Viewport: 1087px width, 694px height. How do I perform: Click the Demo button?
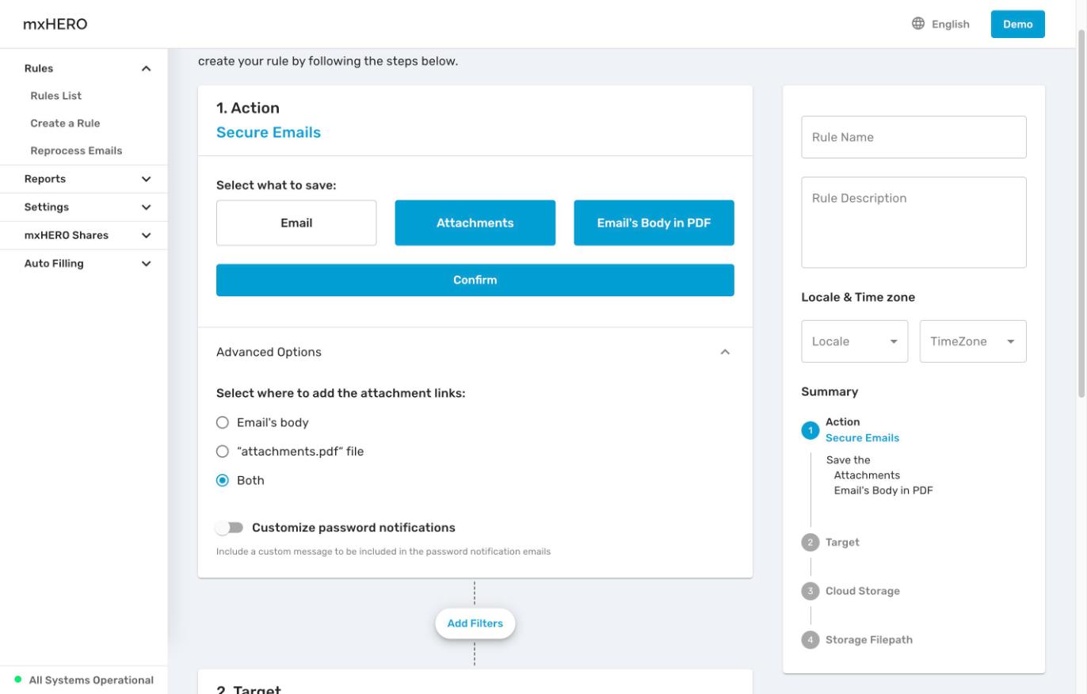[1017, 24]
